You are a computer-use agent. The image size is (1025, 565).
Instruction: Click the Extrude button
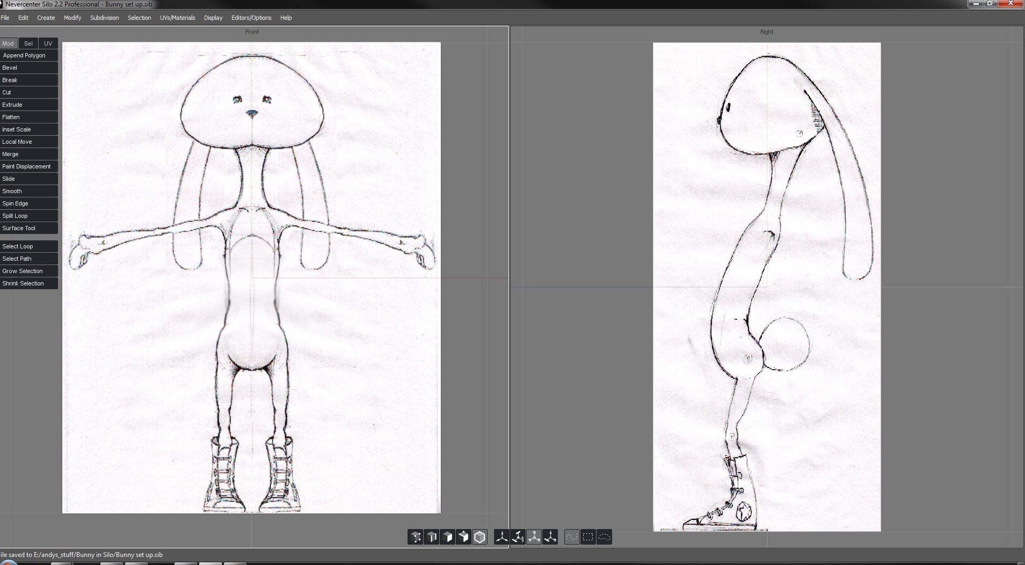[x=29, y=105]
